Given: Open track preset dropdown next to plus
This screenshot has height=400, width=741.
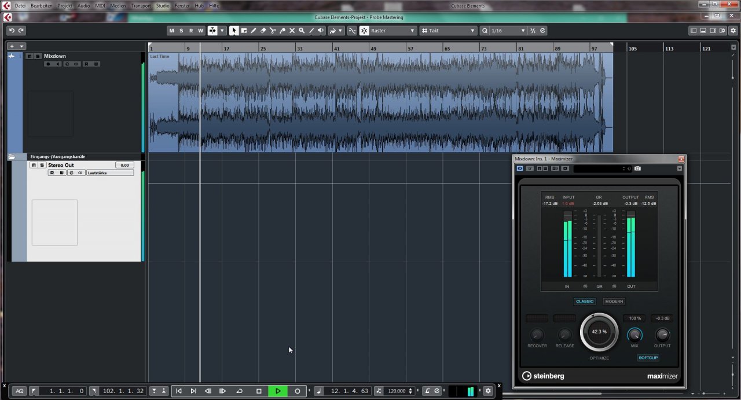Looking at the screenshot, I should (x=22, y=46).
